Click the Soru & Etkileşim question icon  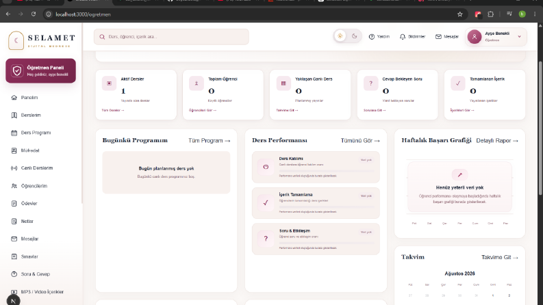click(266, 239)
